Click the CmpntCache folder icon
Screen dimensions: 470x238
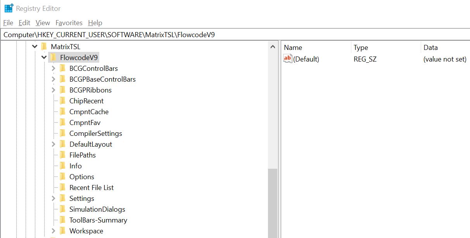click(63, 112)
